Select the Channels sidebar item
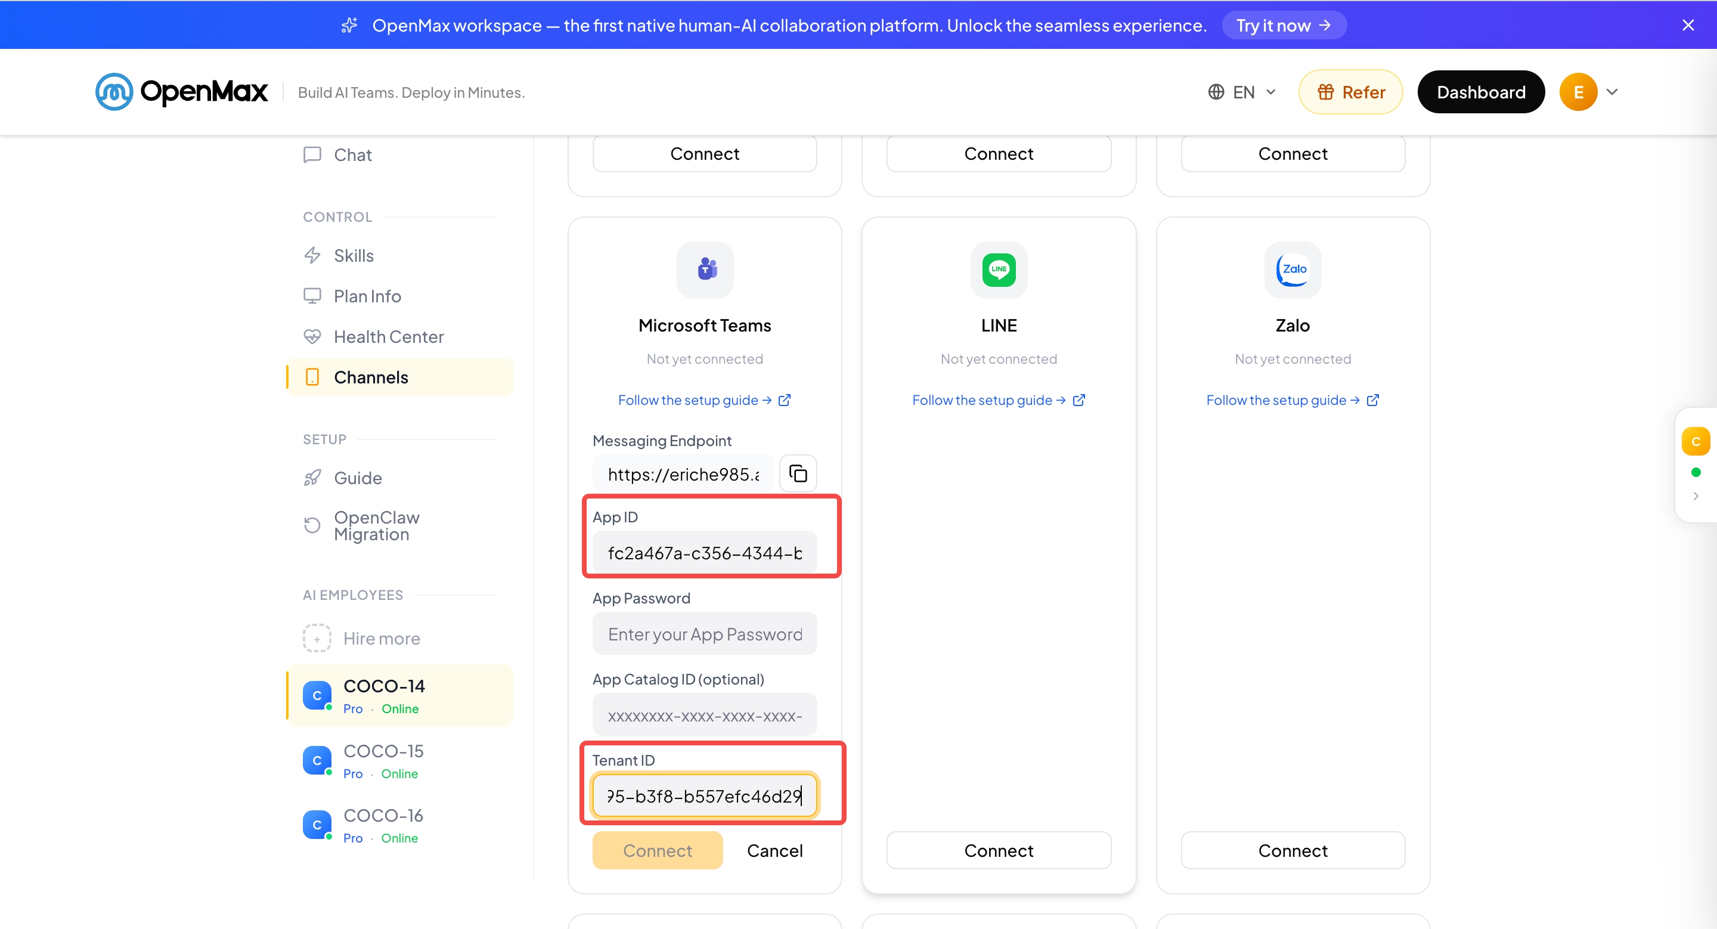This screenshot has width=1717, height=929. click(x=400, y=377)
